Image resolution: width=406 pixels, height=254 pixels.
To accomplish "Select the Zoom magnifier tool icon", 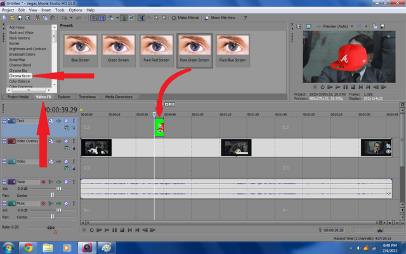I will 164,18.
